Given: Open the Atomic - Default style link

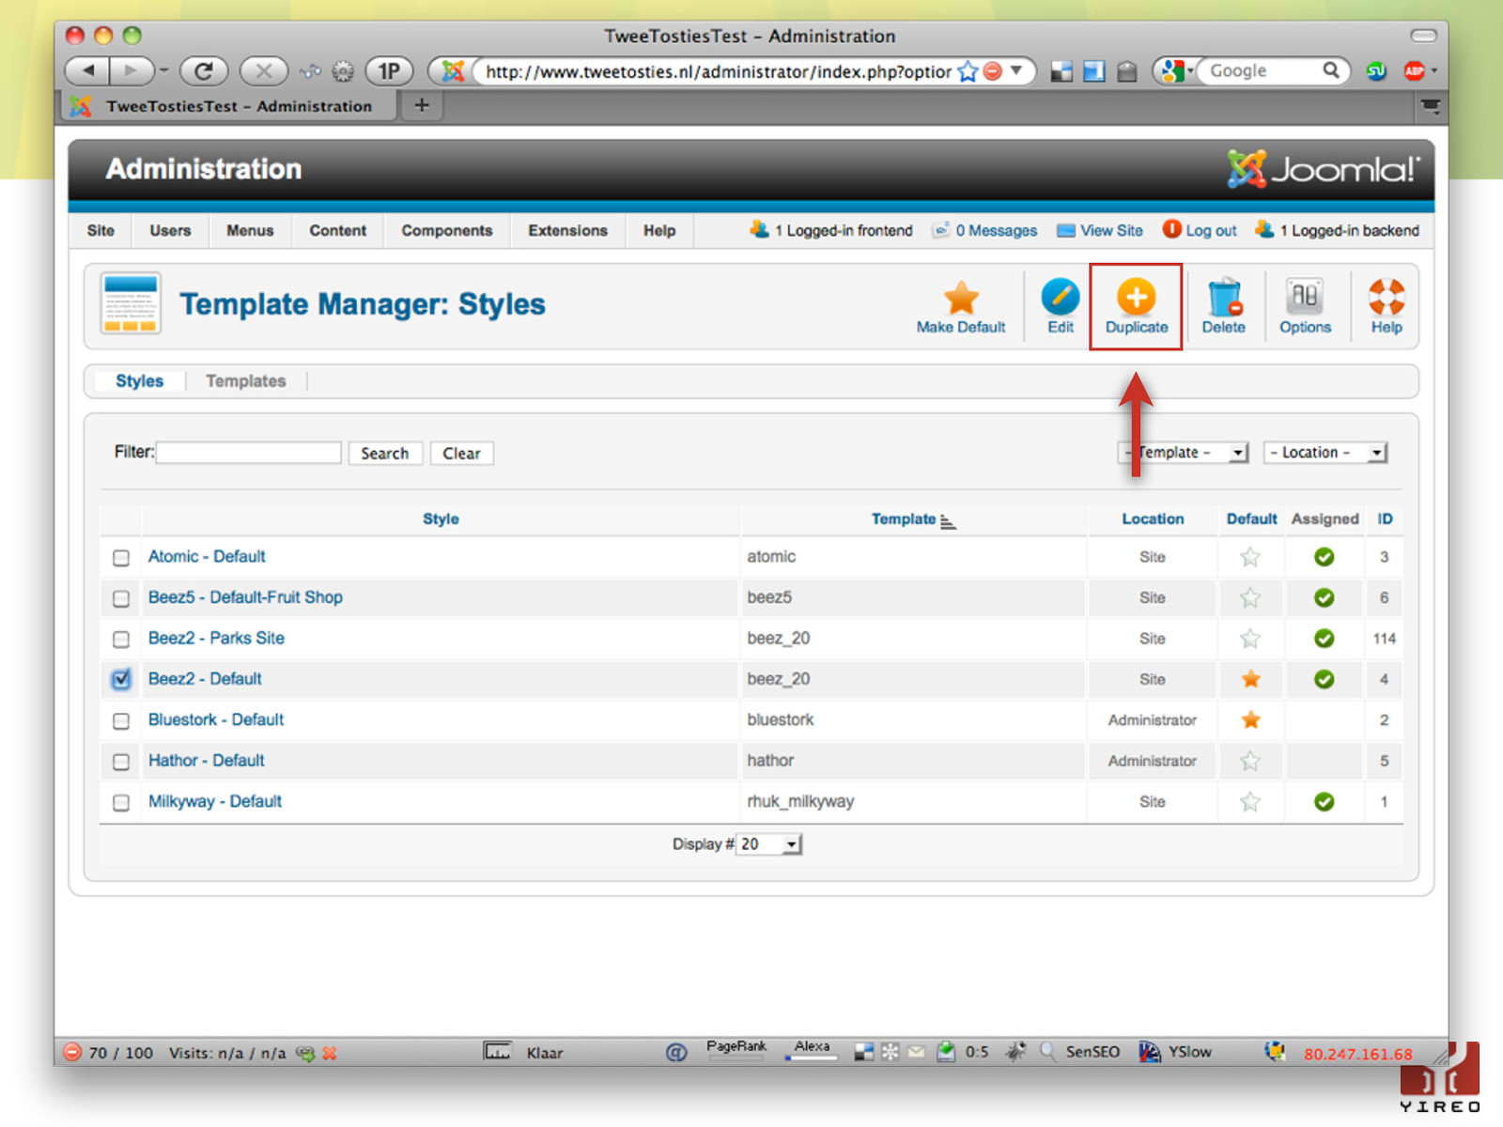Looking at the screenshot, I should pyautogui.click(x=207, y=556).
